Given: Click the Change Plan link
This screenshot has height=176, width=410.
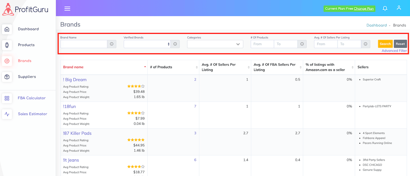Looking at the screenshot, I should tap(364, 9).
